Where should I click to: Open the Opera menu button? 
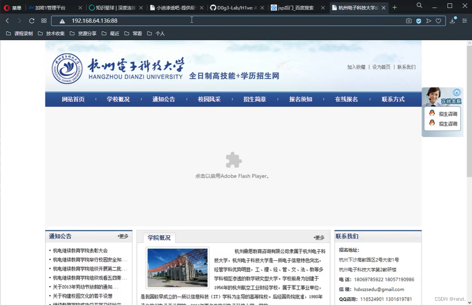13,8
